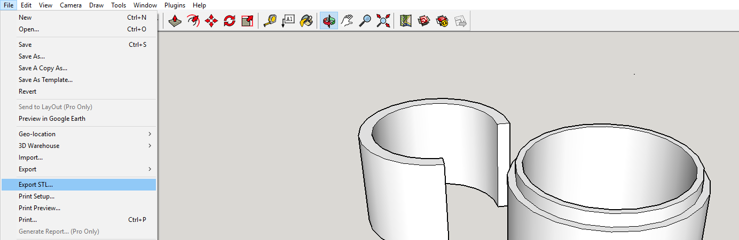
Task: Choose Save As... menu entry
Action: click(x=79, y=56)
